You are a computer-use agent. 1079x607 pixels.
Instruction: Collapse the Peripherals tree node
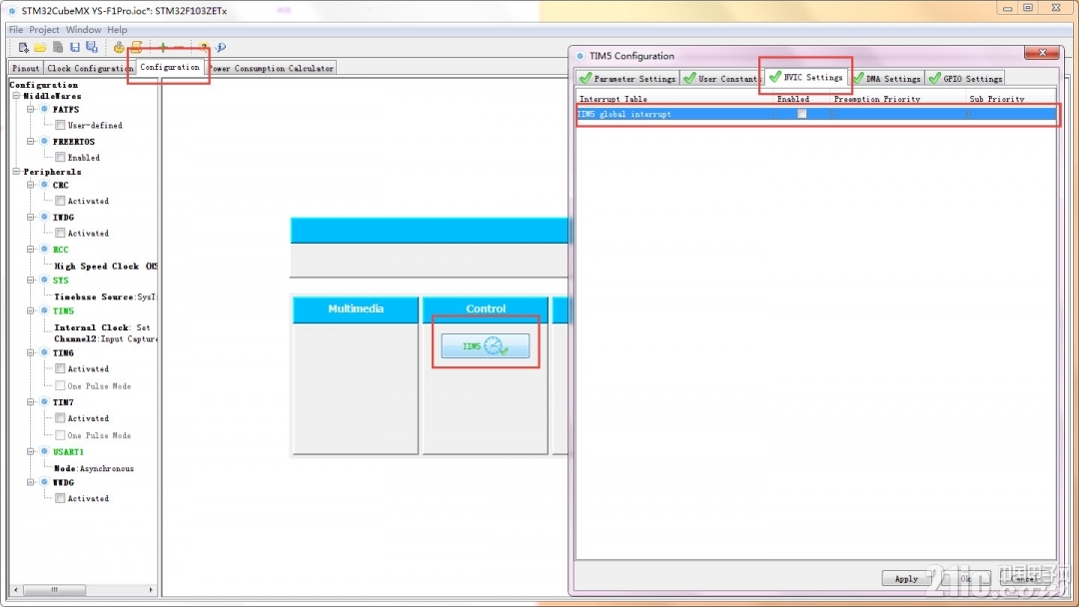point(17,171)
